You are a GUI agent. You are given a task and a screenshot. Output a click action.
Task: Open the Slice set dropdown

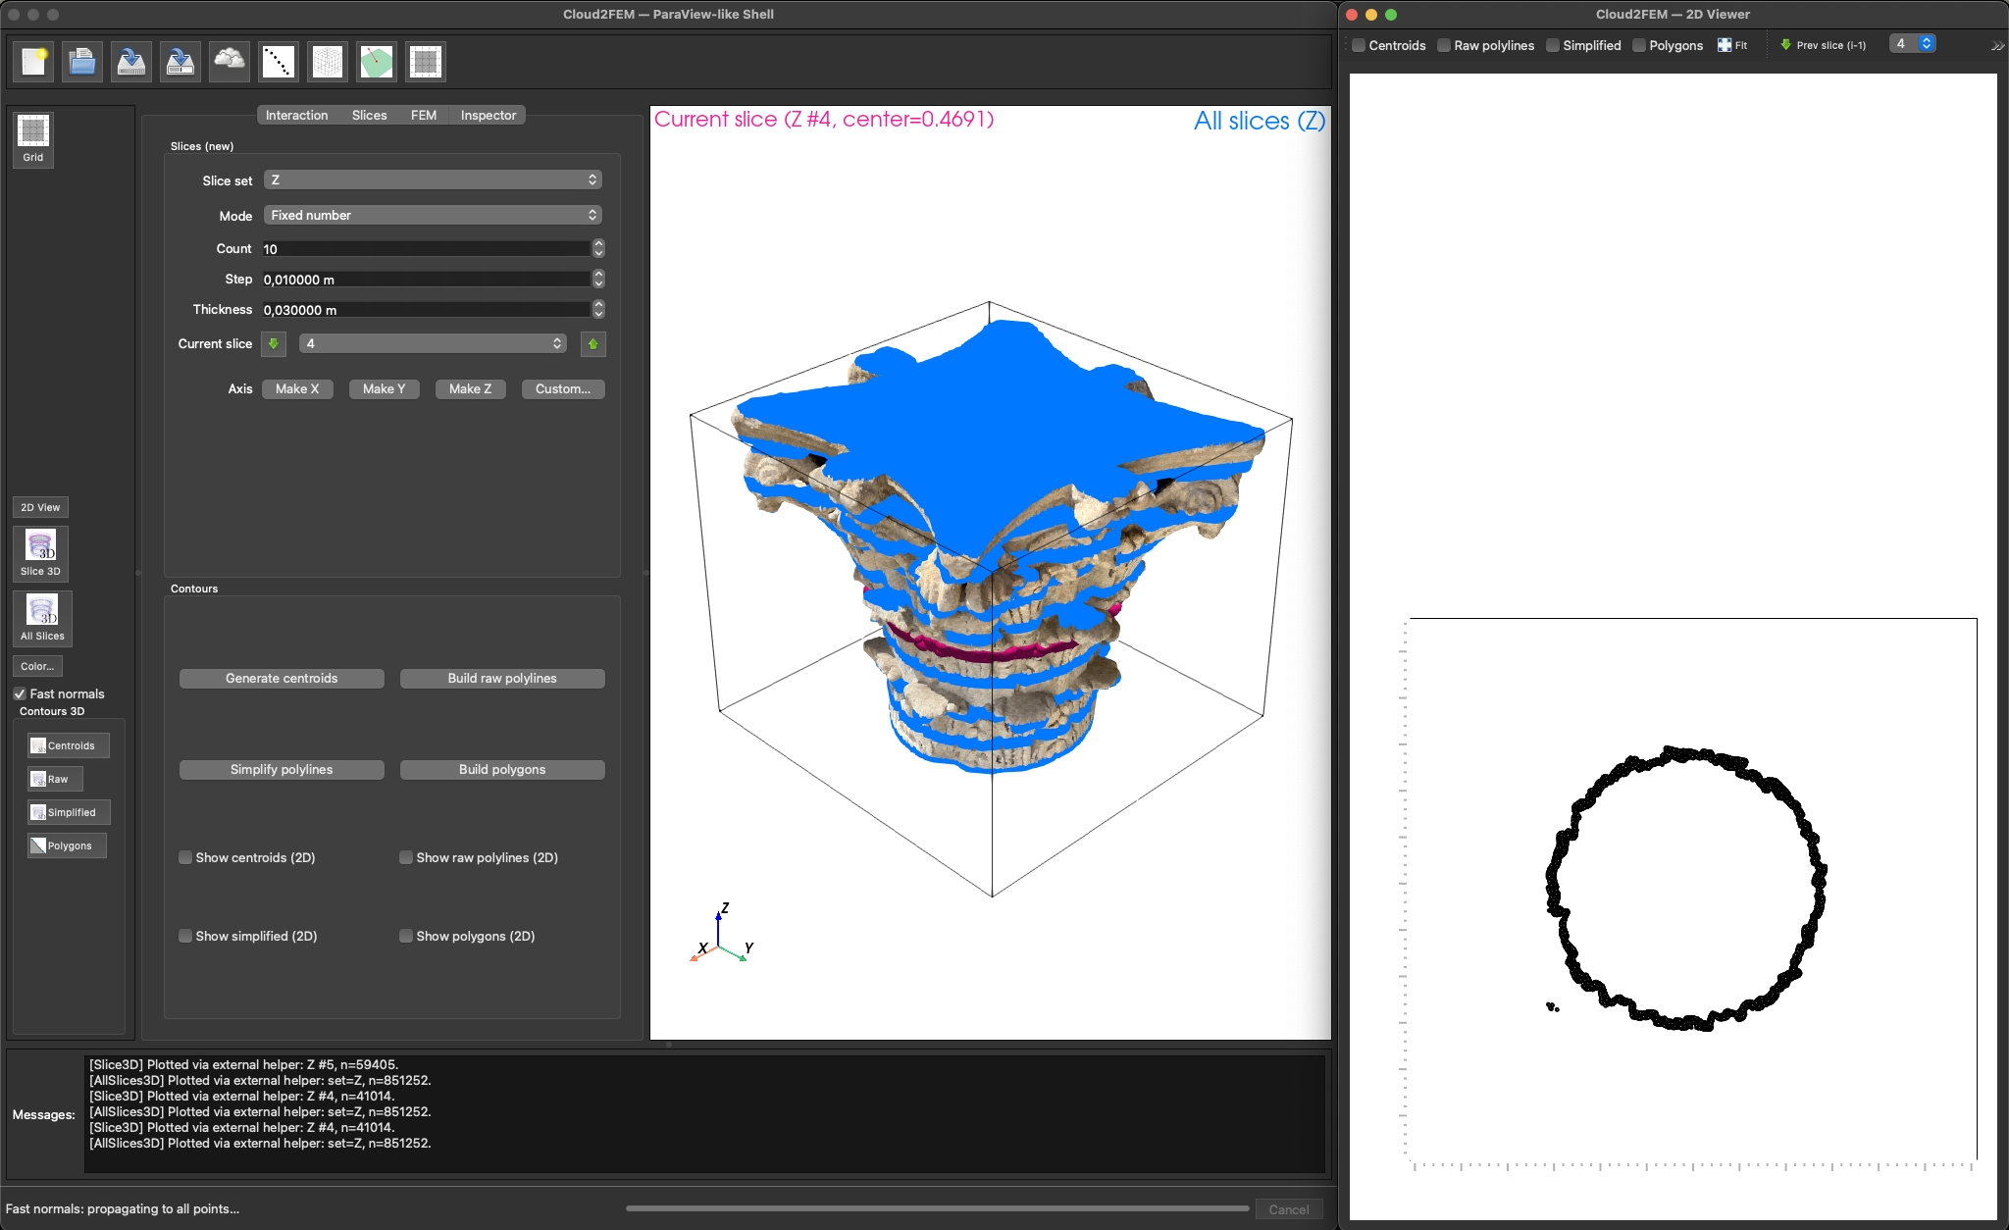tap(433, 180)
